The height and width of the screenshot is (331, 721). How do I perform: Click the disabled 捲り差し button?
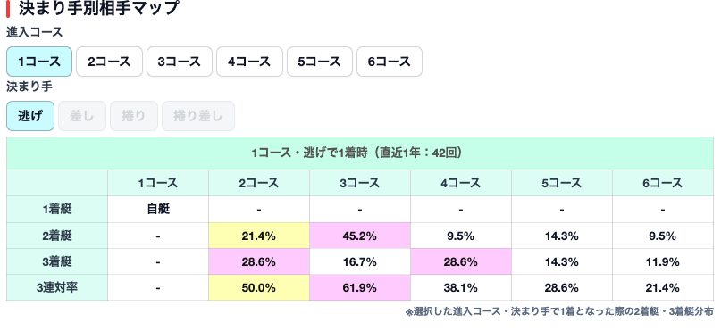198,116
